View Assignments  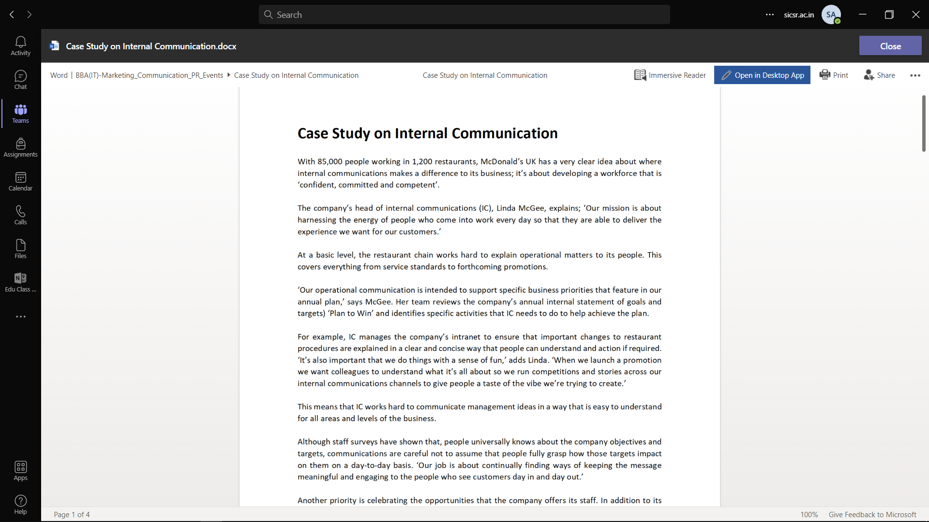[20, 147]
